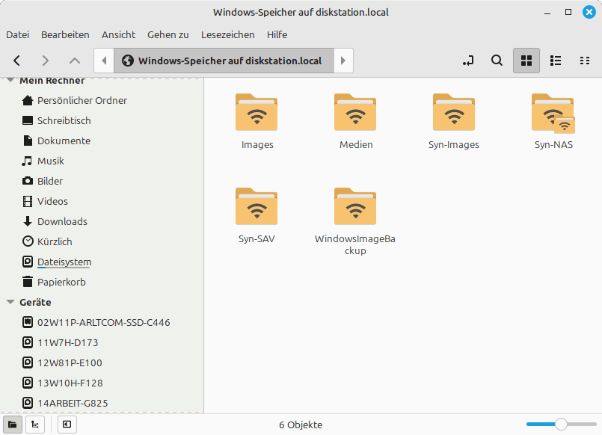Image resolution: width=602 pixels, height=435 pixels.
Task: Open the Lesezeichen menu
Action: pos(227,34)
